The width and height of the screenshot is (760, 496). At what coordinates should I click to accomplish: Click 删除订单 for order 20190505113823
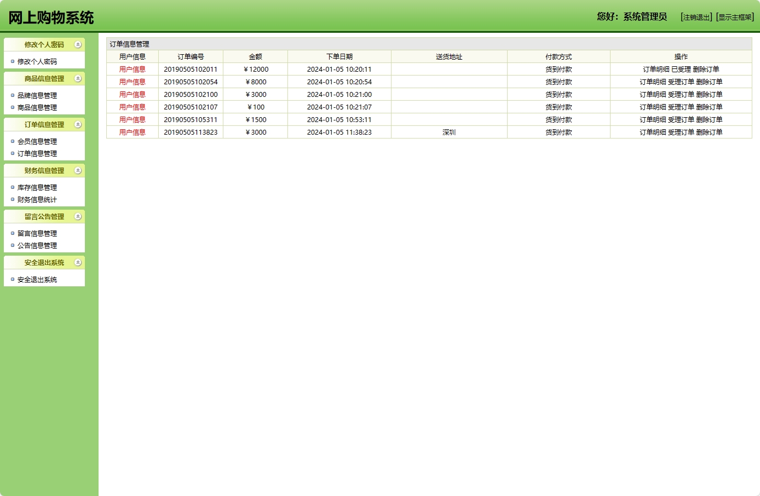pyautogui.click(x=710, y=132)
